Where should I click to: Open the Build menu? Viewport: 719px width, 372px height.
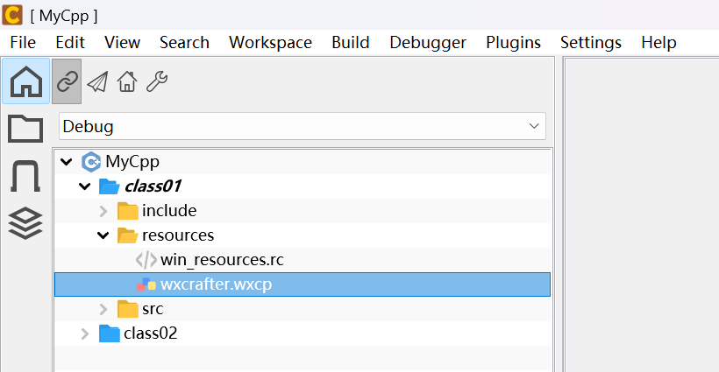(x=351, y=42)
